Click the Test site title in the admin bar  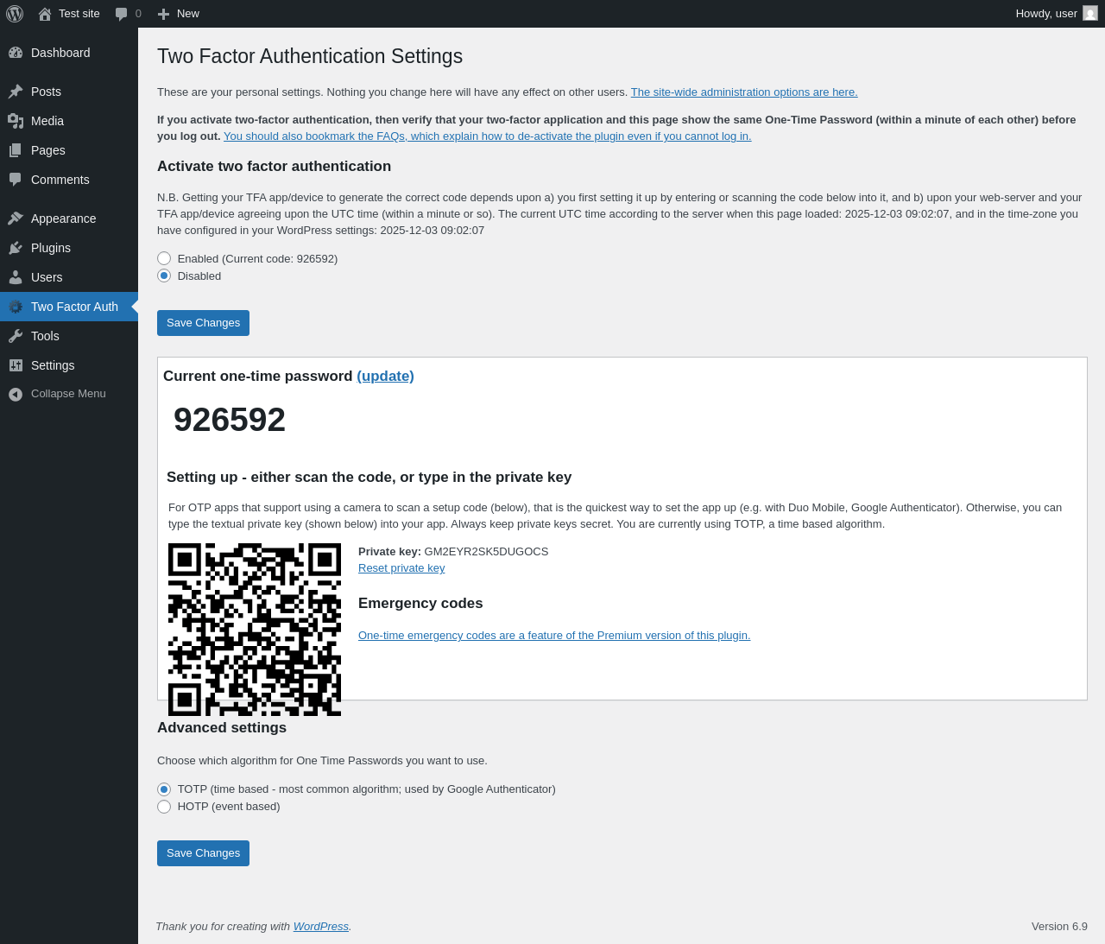click(x=79, y=14)
